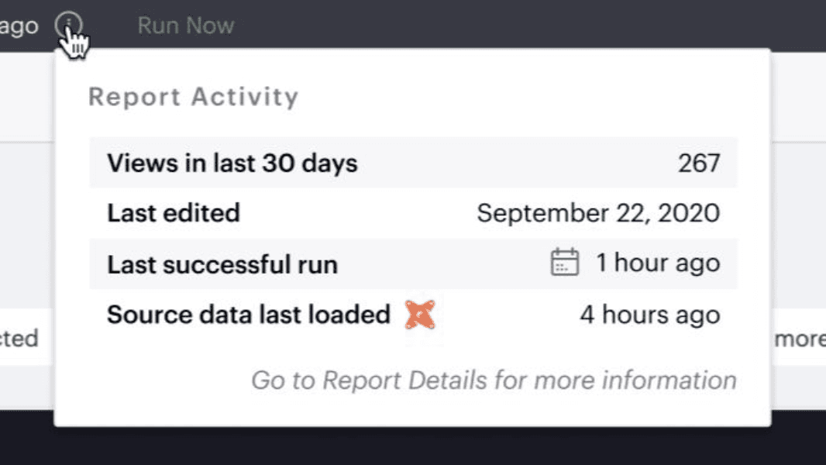Select the Report Activity heading
The image size is (826, 465).
point(193,97)
